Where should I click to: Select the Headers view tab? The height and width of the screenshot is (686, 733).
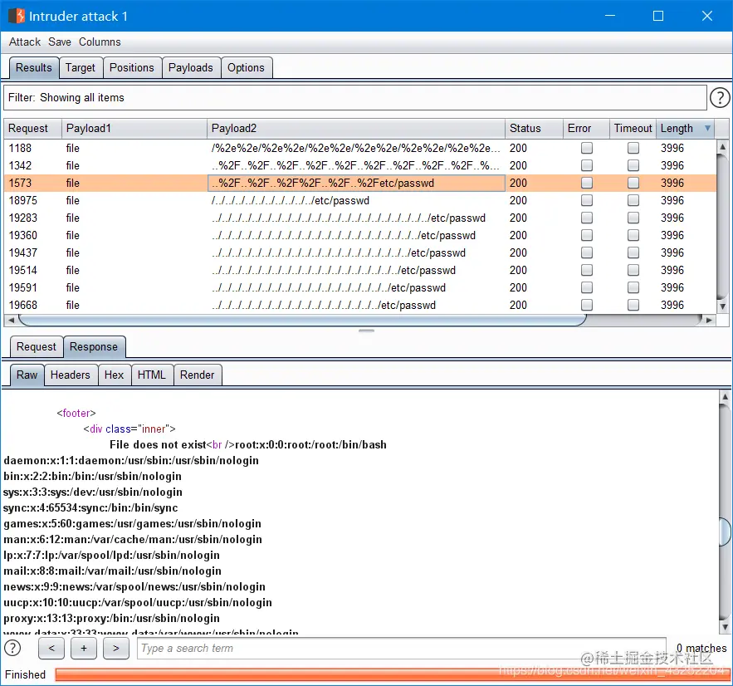click(71, 375)
